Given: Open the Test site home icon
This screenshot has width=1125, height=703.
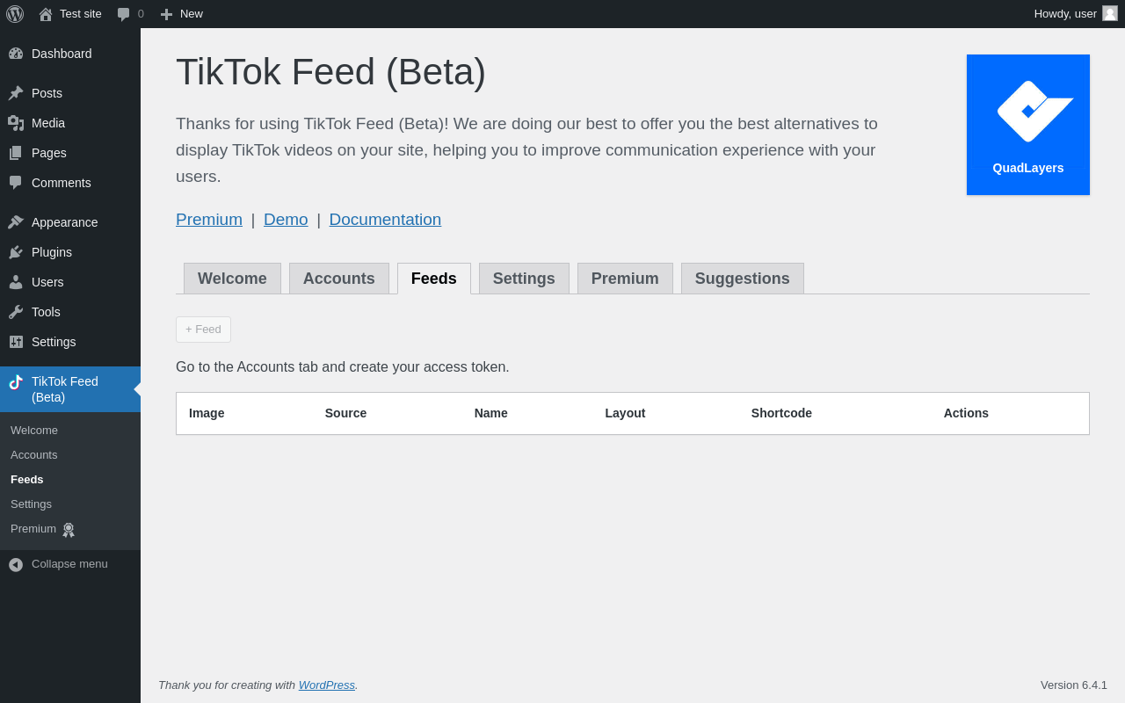Looking at the screenshot, I should click(x=46, y=14).
